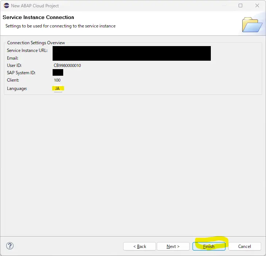Click the Eclipse icon in title bar
Image resolution: width=266 pixels, height=256 pixels.
(x=6, y=5)
